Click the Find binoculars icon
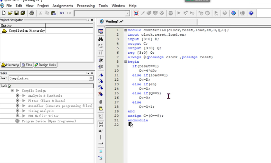 pyautogui.click(x=100, y=39)
